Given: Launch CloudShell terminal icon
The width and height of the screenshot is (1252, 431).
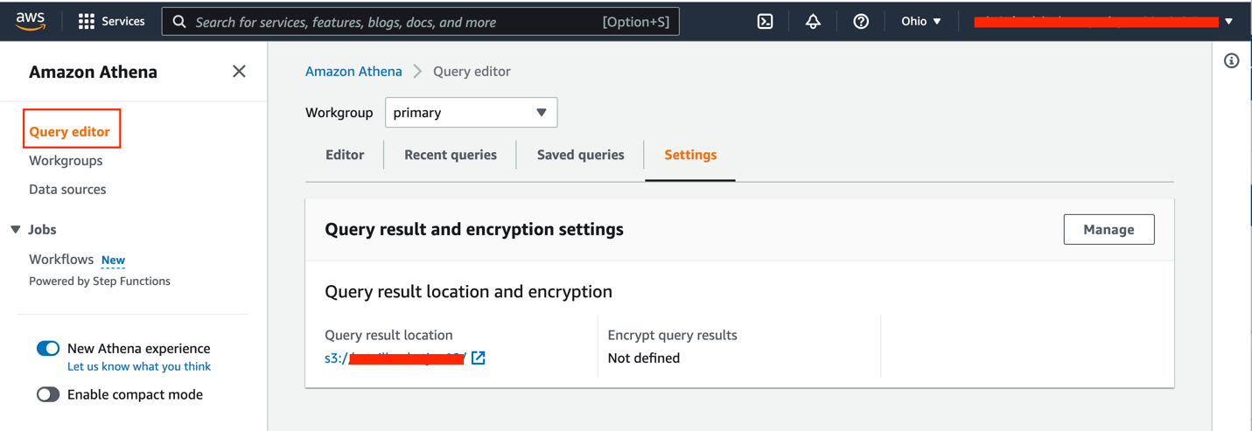Looking at the screenshot, I should 765,21.
